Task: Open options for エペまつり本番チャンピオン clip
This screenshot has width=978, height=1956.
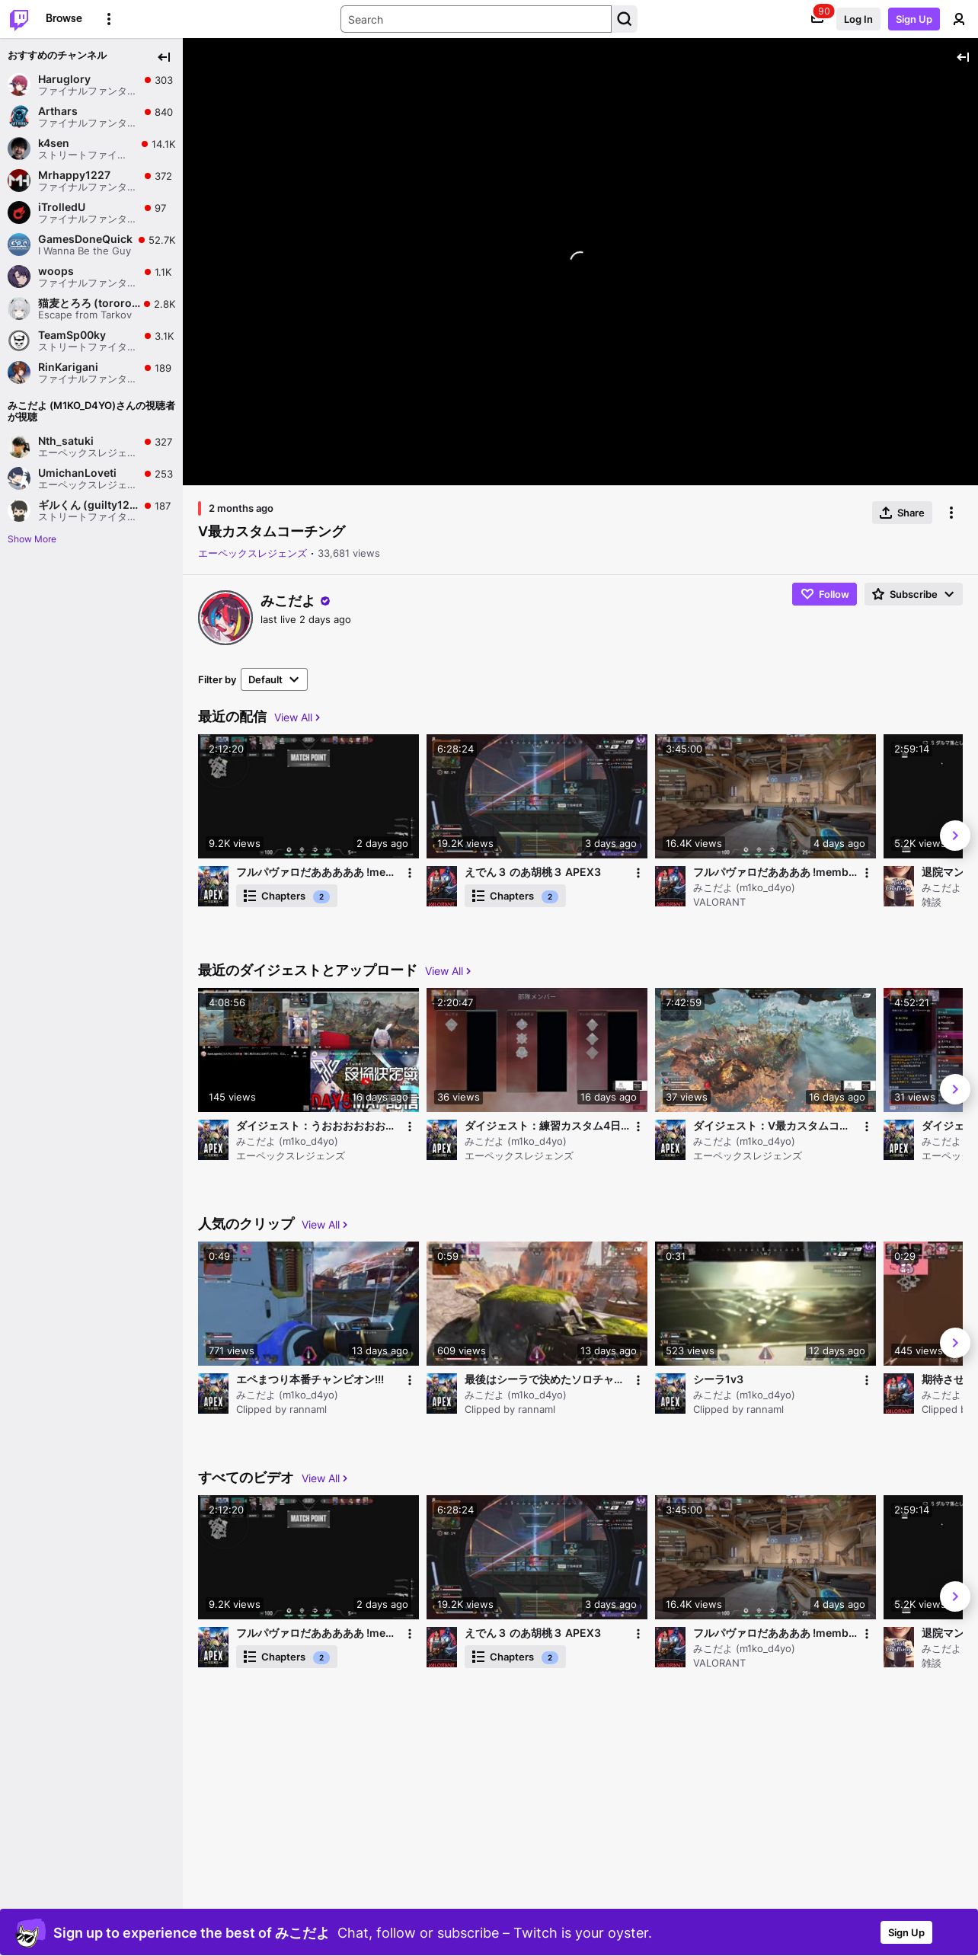Action: (x=410, y=1380)
